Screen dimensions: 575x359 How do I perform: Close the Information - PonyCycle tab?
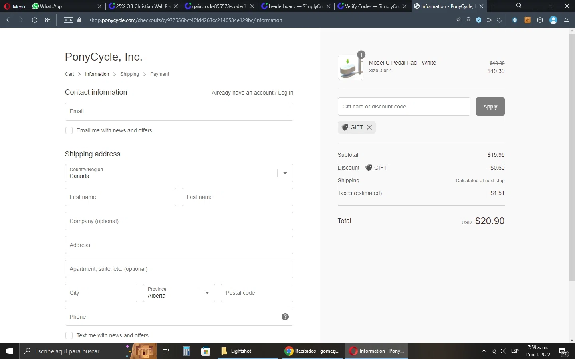click(481, 6)
